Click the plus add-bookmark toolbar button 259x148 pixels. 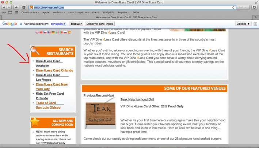pos(16,7)
